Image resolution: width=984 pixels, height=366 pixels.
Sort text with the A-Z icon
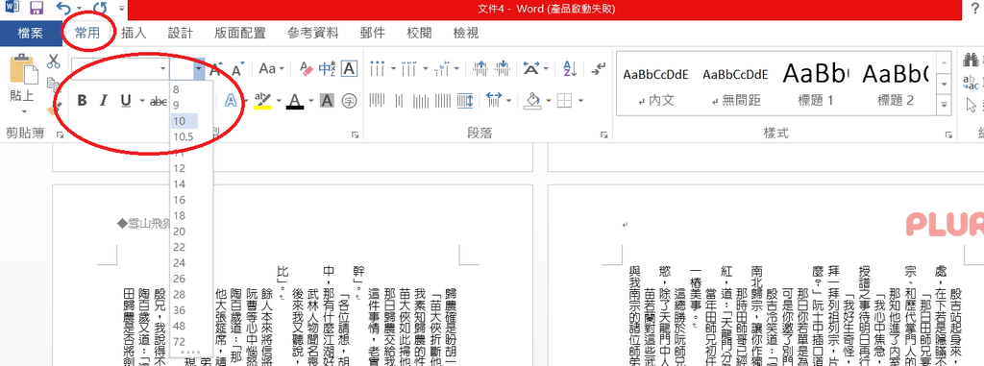point(571,68)
